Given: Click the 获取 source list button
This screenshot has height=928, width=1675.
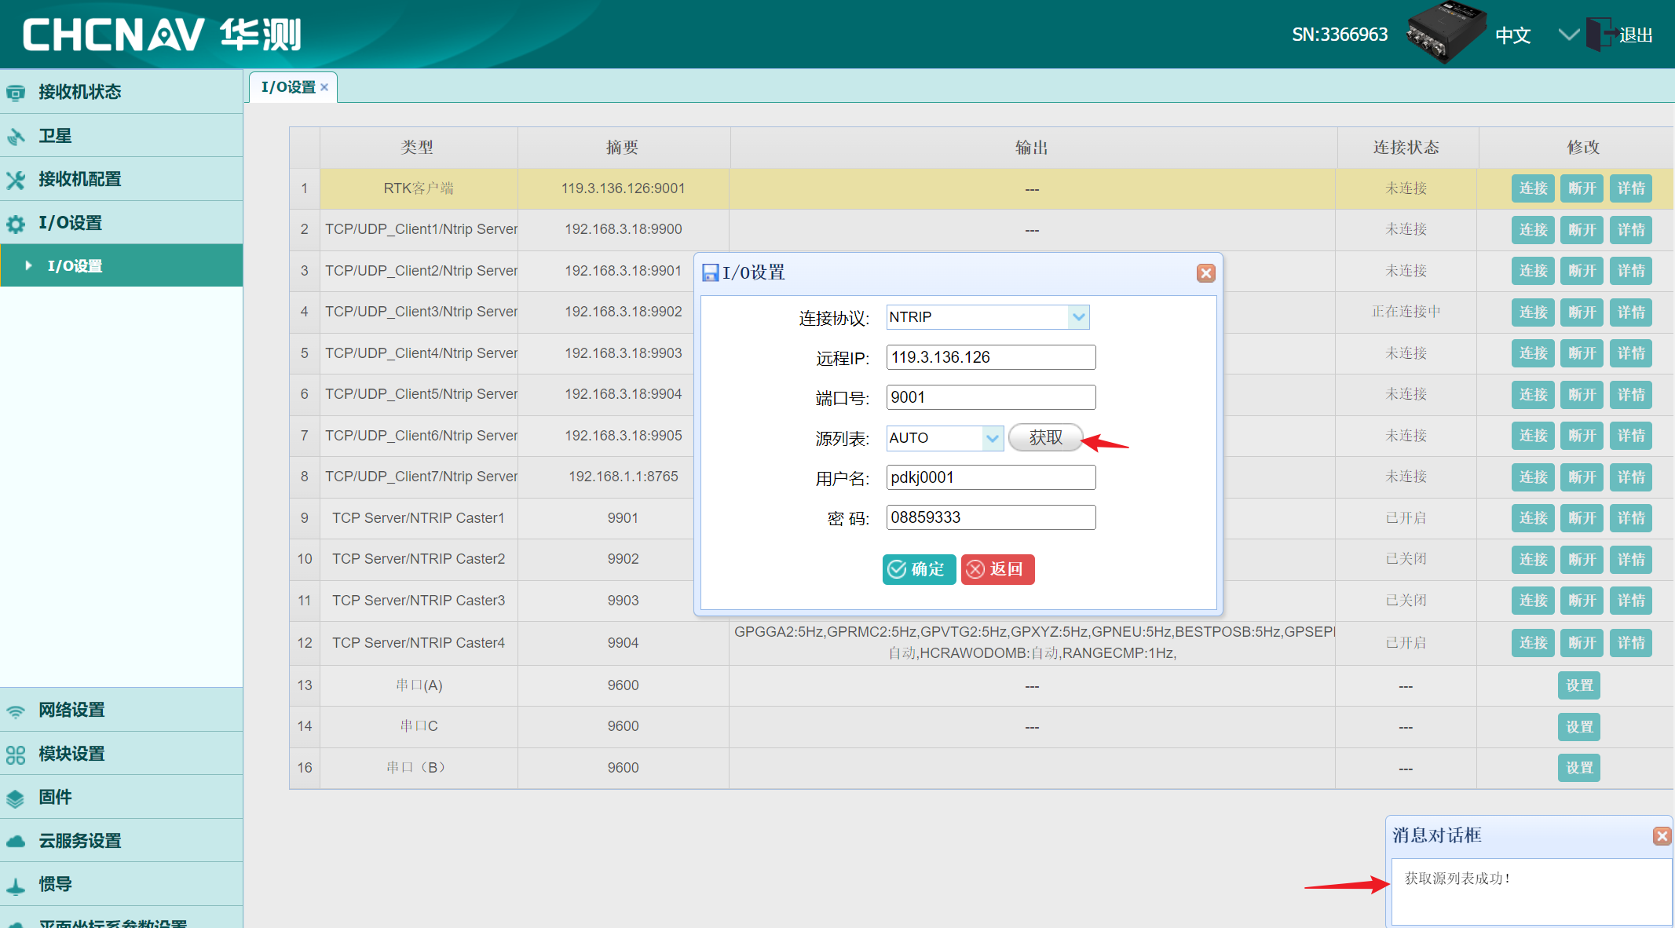Looking at the screenshot, I should [1046, 438].
